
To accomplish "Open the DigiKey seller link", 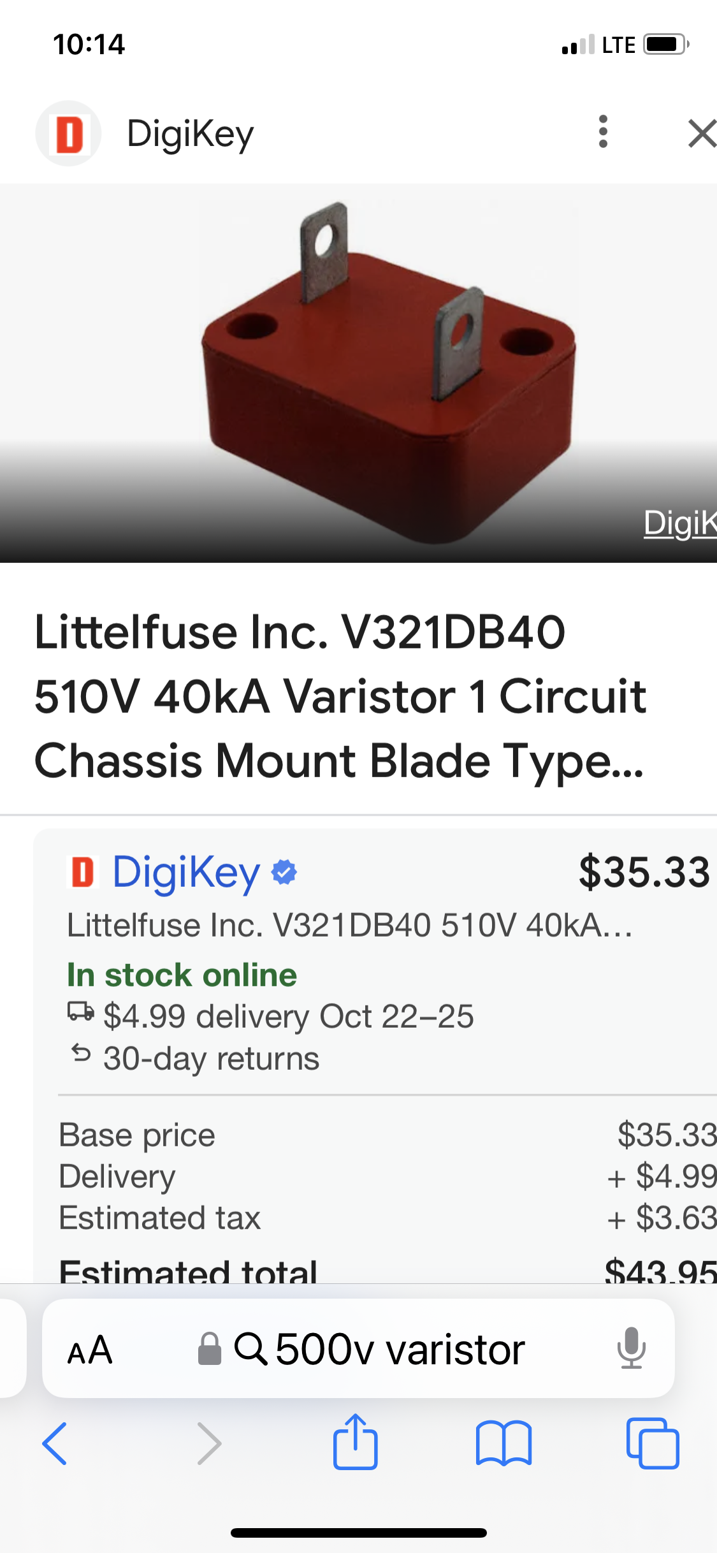I will (186, 872).
